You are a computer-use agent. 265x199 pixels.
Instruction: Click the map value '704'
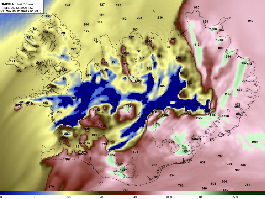(x=171, y=142)
